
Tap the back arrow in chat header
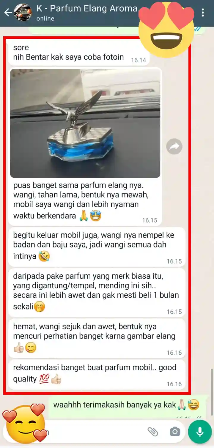(8, 13)
